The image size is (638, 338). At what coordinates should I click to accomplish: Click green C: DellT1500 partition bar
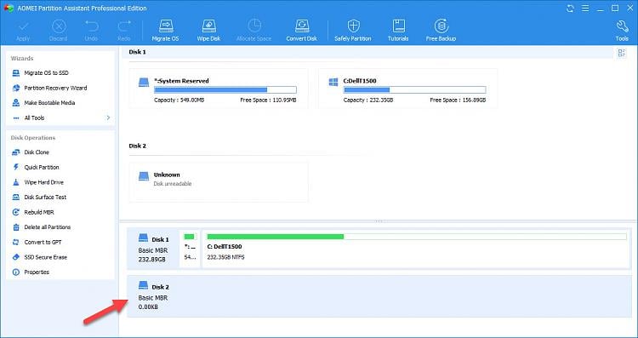(x=417, y=237)
